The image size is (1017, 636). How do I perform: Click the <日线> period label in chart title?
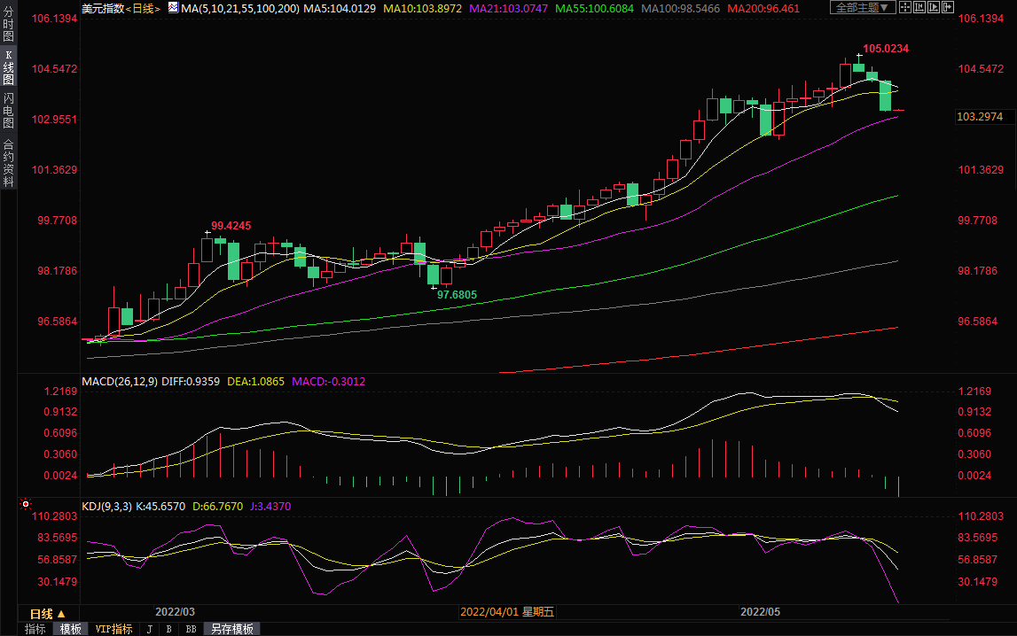[143, 8]
